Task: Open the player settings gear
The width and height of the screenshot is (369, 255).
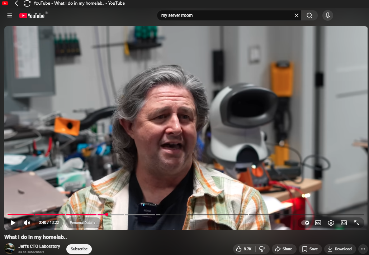Action: pos(331,222)
